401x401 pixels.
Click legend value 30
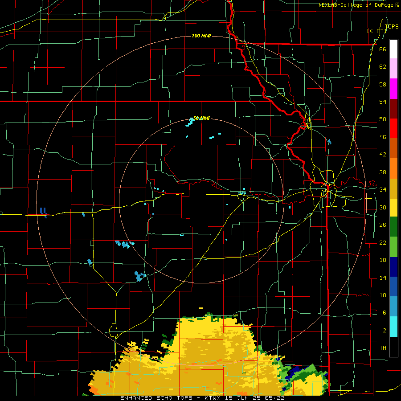[383, 207]
